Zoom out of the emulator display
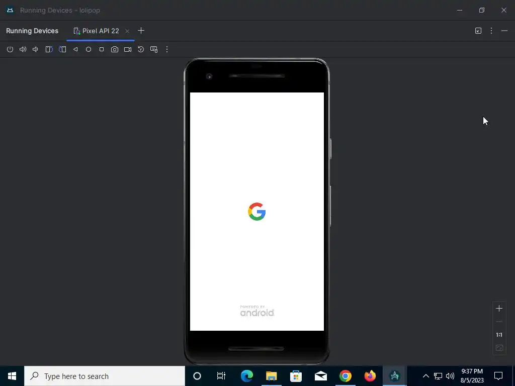The height and width of the screenshot is (386, 515). point(499,322)
